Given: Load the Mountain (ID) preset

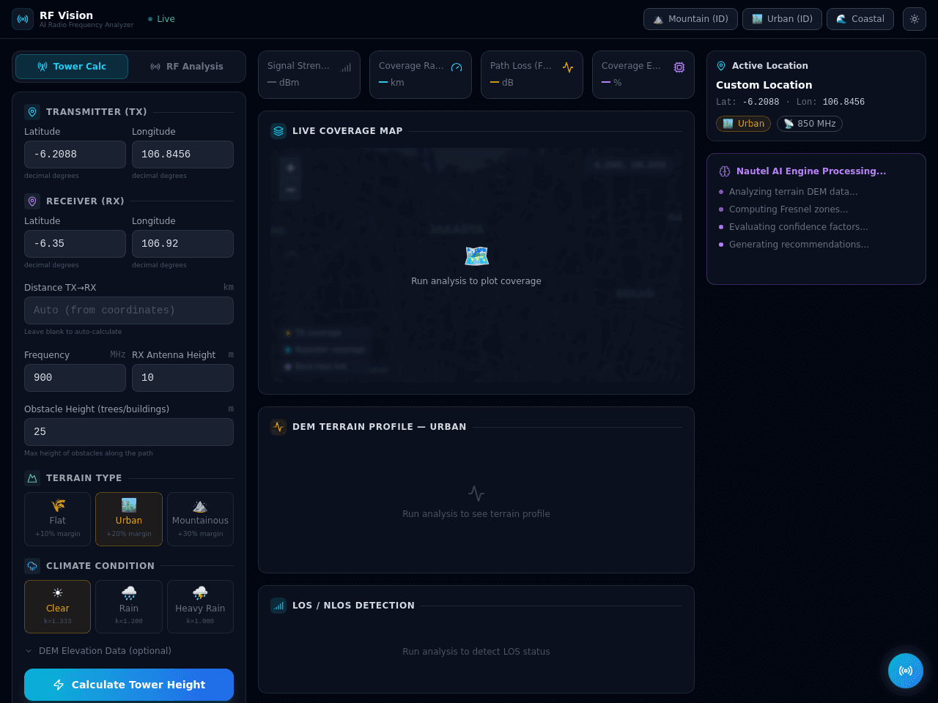Looking at the screenshot, I should tap(690, 19).
